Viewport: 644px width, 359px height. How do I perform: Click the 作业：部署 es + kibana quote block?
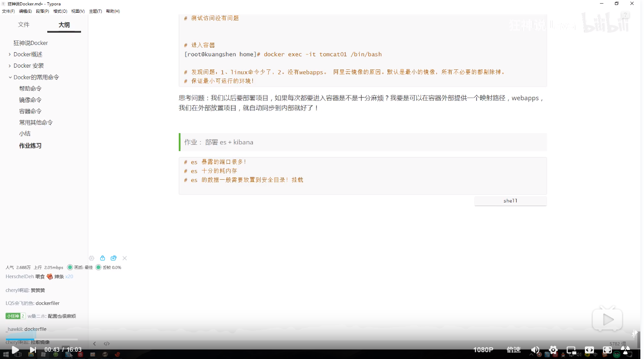coord(363,142)
